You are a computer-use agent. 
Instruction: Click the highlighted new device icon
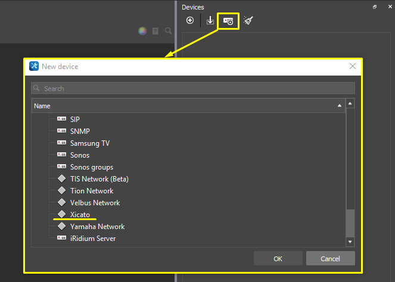228,21
